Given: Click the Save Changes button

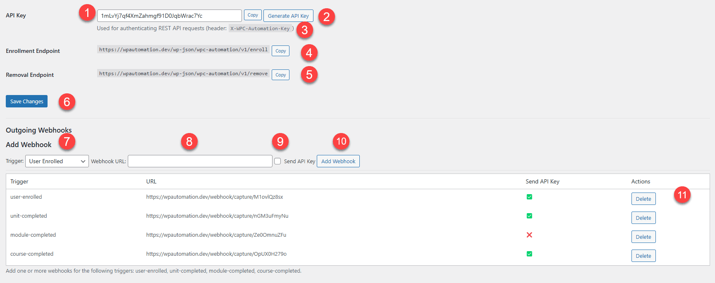Looking at the screenshot, I should [x=26, y=101].
